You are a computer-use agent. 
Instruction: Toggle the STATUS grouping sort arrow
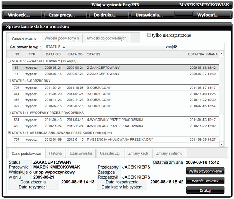[64, 47]
